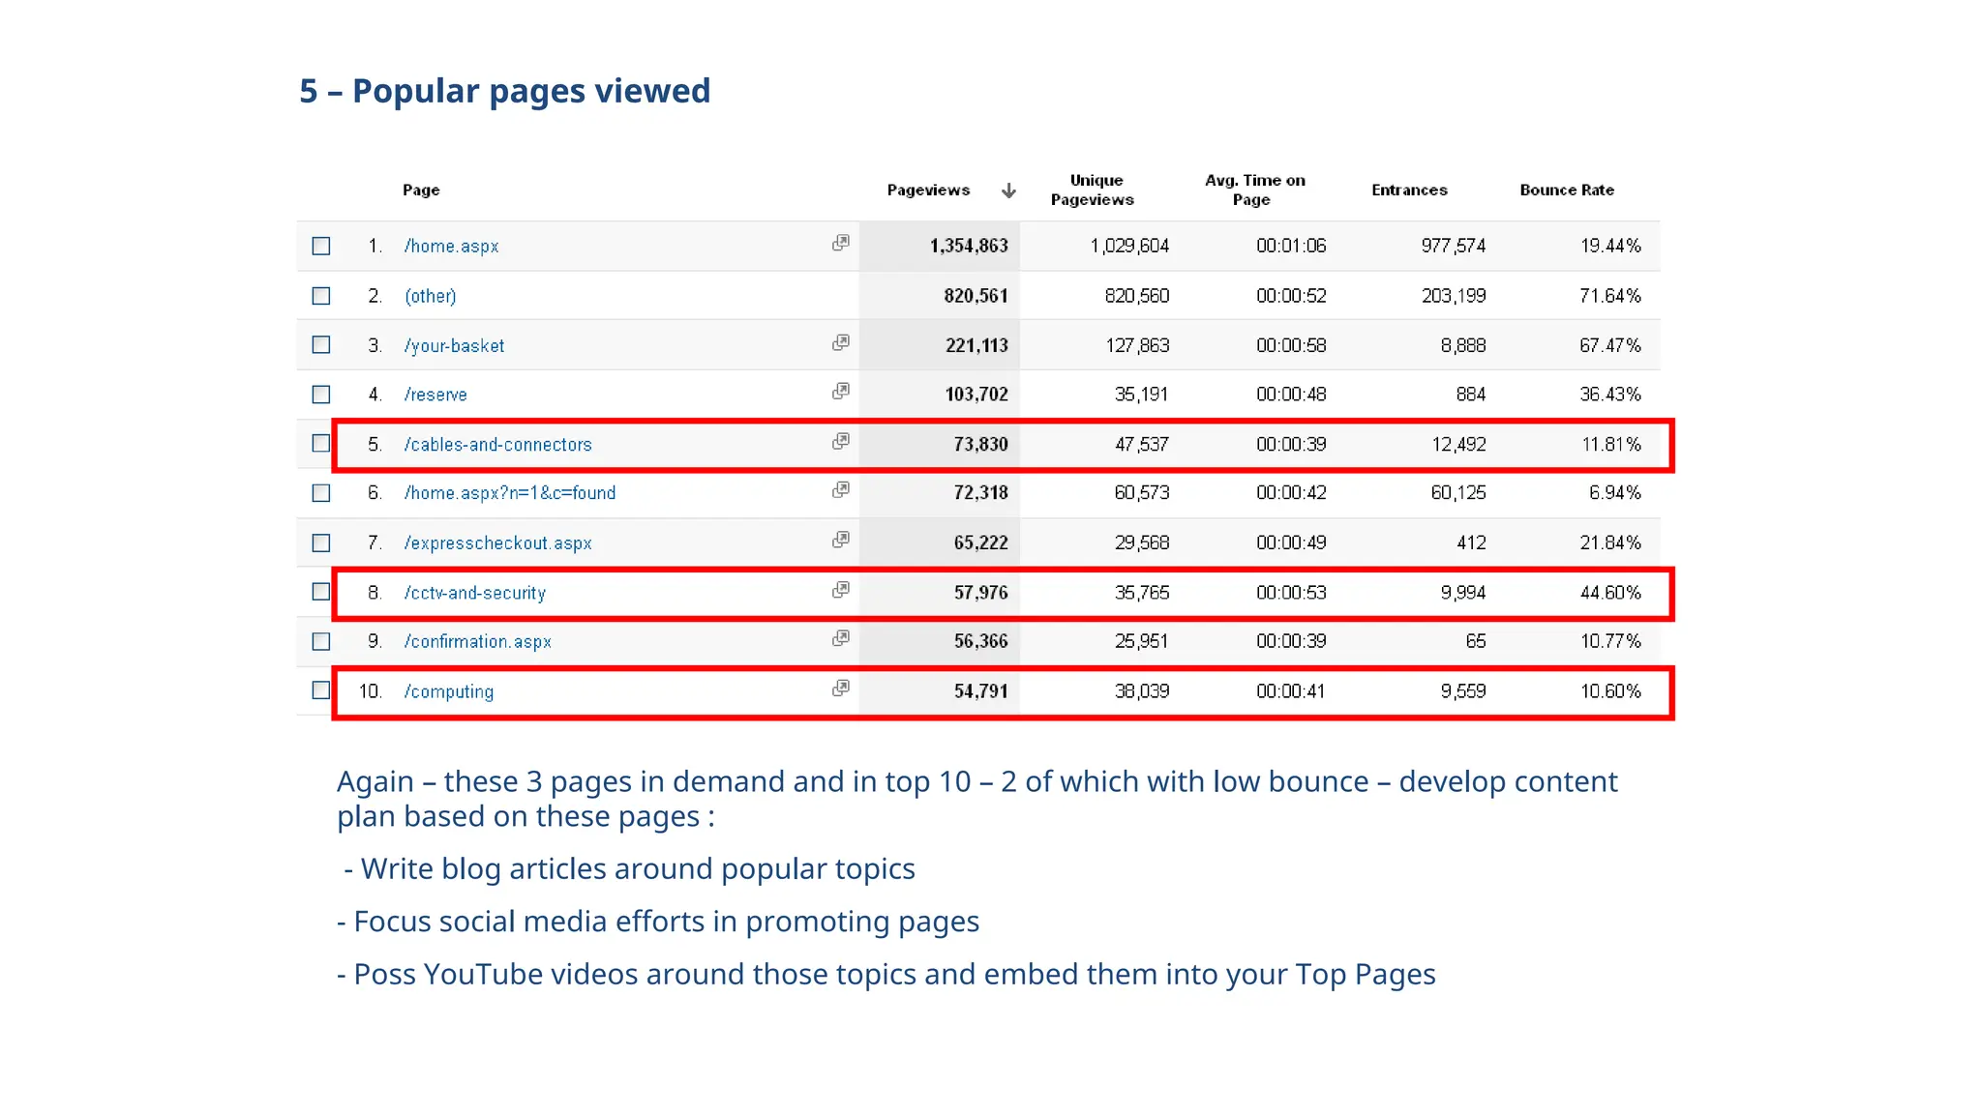The image size is (1982, 1114).
Task: Click the 11.81% bounce rate cell
Action: (x=1611, y=445)
